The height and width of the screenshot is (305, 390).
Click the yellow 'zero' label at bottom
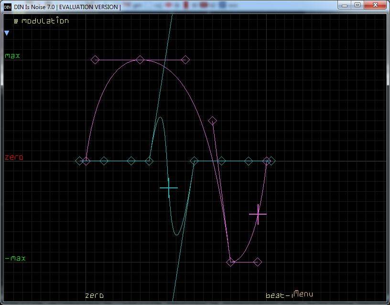pos(94,296)
